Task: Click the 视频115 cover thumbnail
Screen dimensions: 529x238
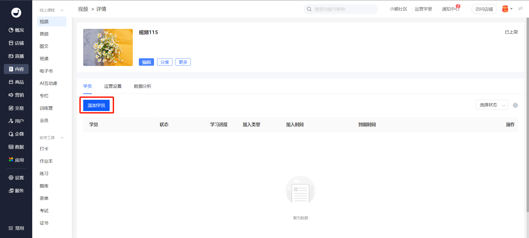Action: pos(108,47)
